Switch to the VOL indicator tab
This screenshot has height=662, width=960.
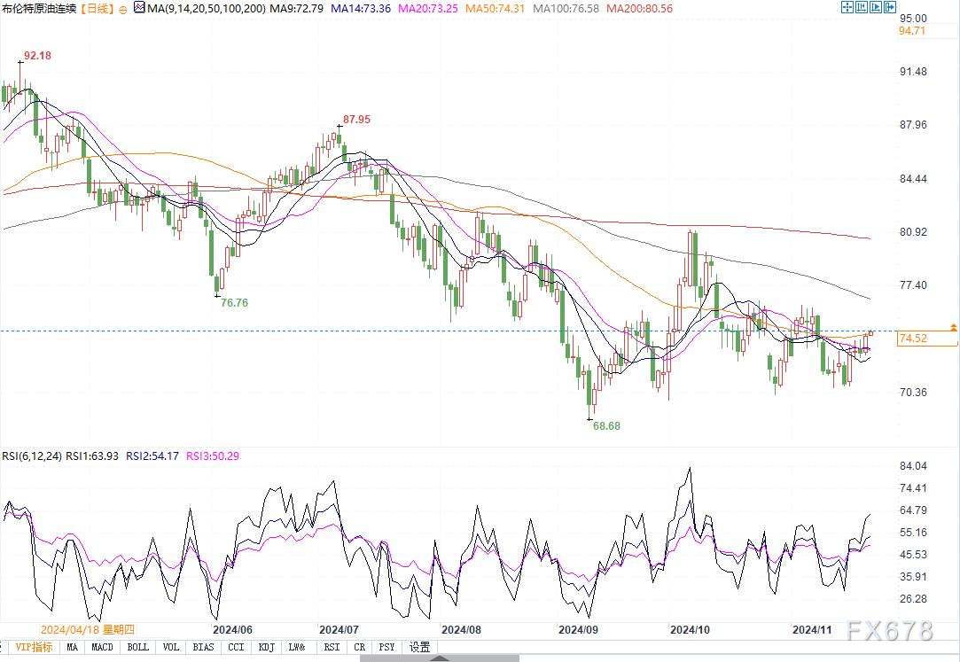click(x=171, y=648)
